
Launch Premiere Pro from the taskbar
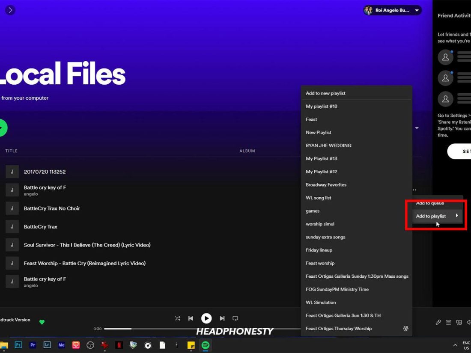coord(33,345)
